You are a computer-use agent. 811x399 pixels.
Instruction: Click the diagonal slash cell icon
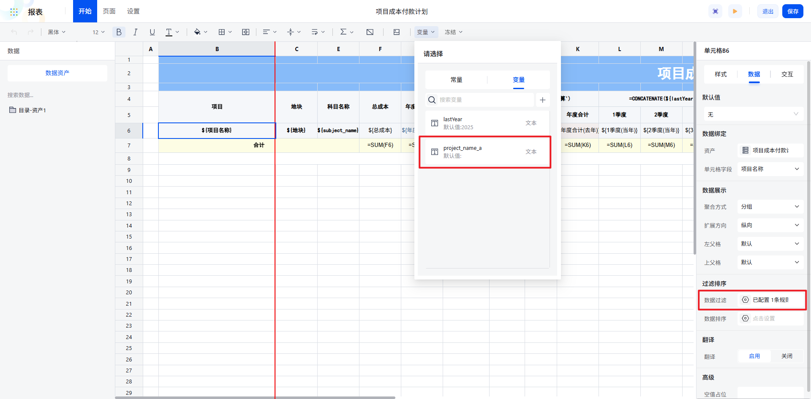tap(370, 32)
